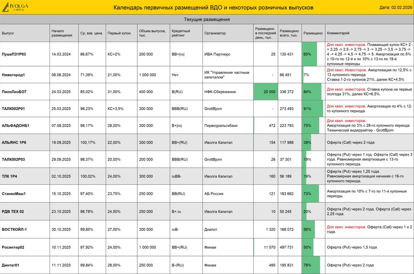Select the АЛЬЯНС 1Р8 issue name
The height and width of the screenshot is (274, 414).
click(x=15, y=142)
